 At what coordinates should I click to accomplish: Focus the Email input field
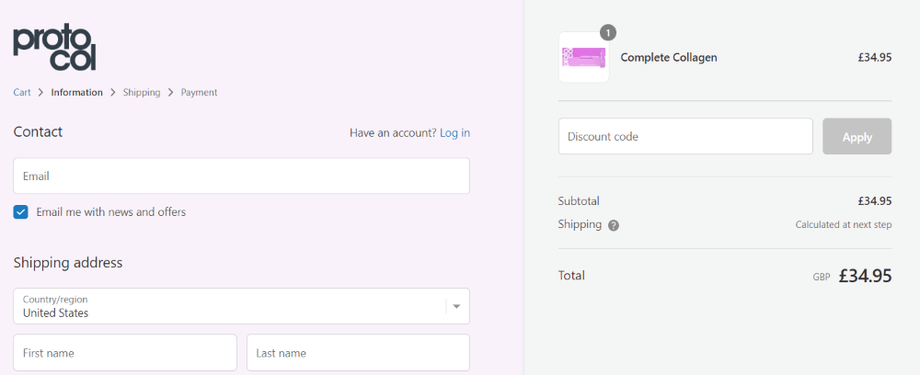(x=241, y=176)
